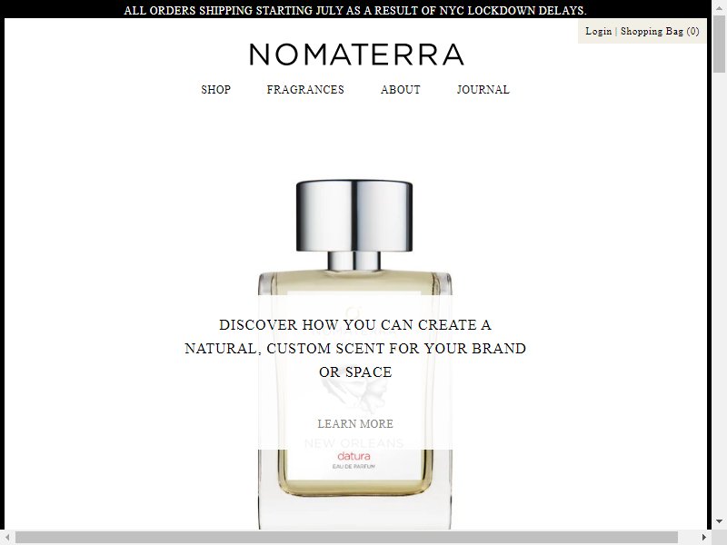Open the SHOP menu
The image size is (727, 545).
[x=215, y=89]
